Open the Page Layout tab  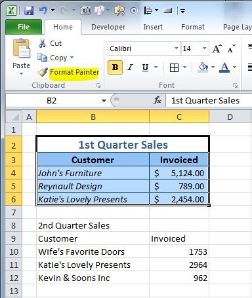click(x=237, y=27)
